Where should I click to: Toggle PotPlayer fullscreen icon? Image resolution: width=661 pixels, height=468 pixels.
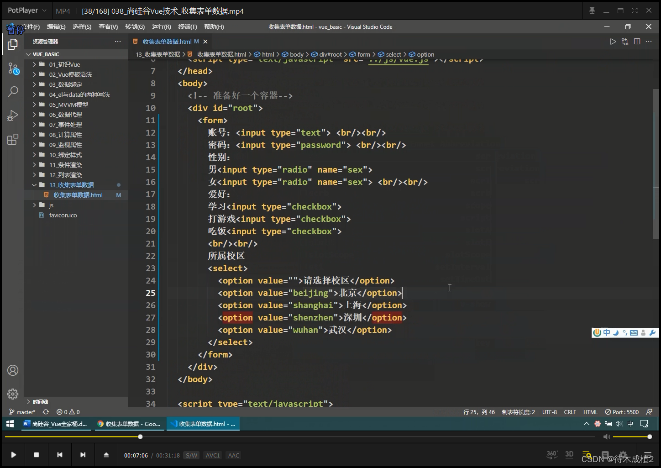(x=635, y=11)
